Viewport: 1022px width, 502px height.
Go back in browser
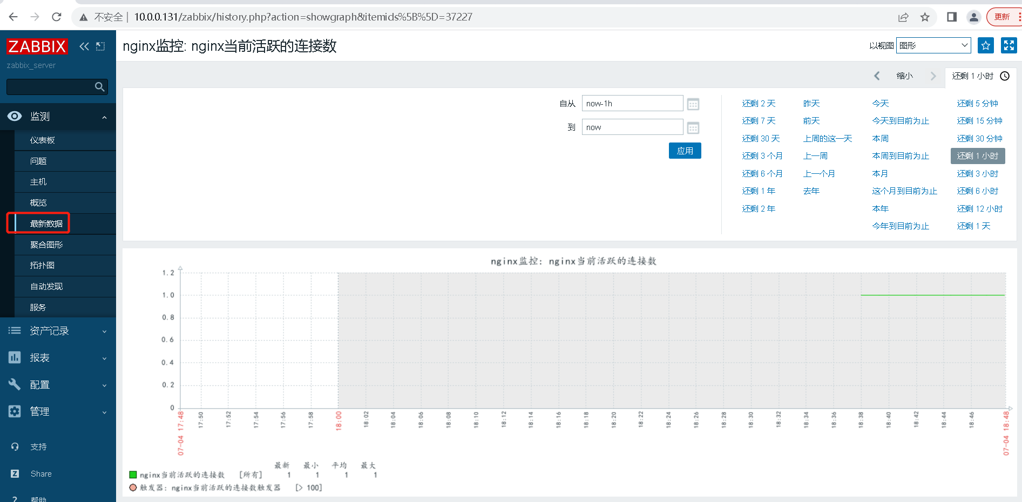click(x=13, y=17)
